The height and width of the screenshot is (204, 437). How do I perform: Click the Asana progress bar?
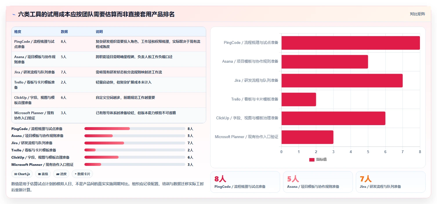135,136
